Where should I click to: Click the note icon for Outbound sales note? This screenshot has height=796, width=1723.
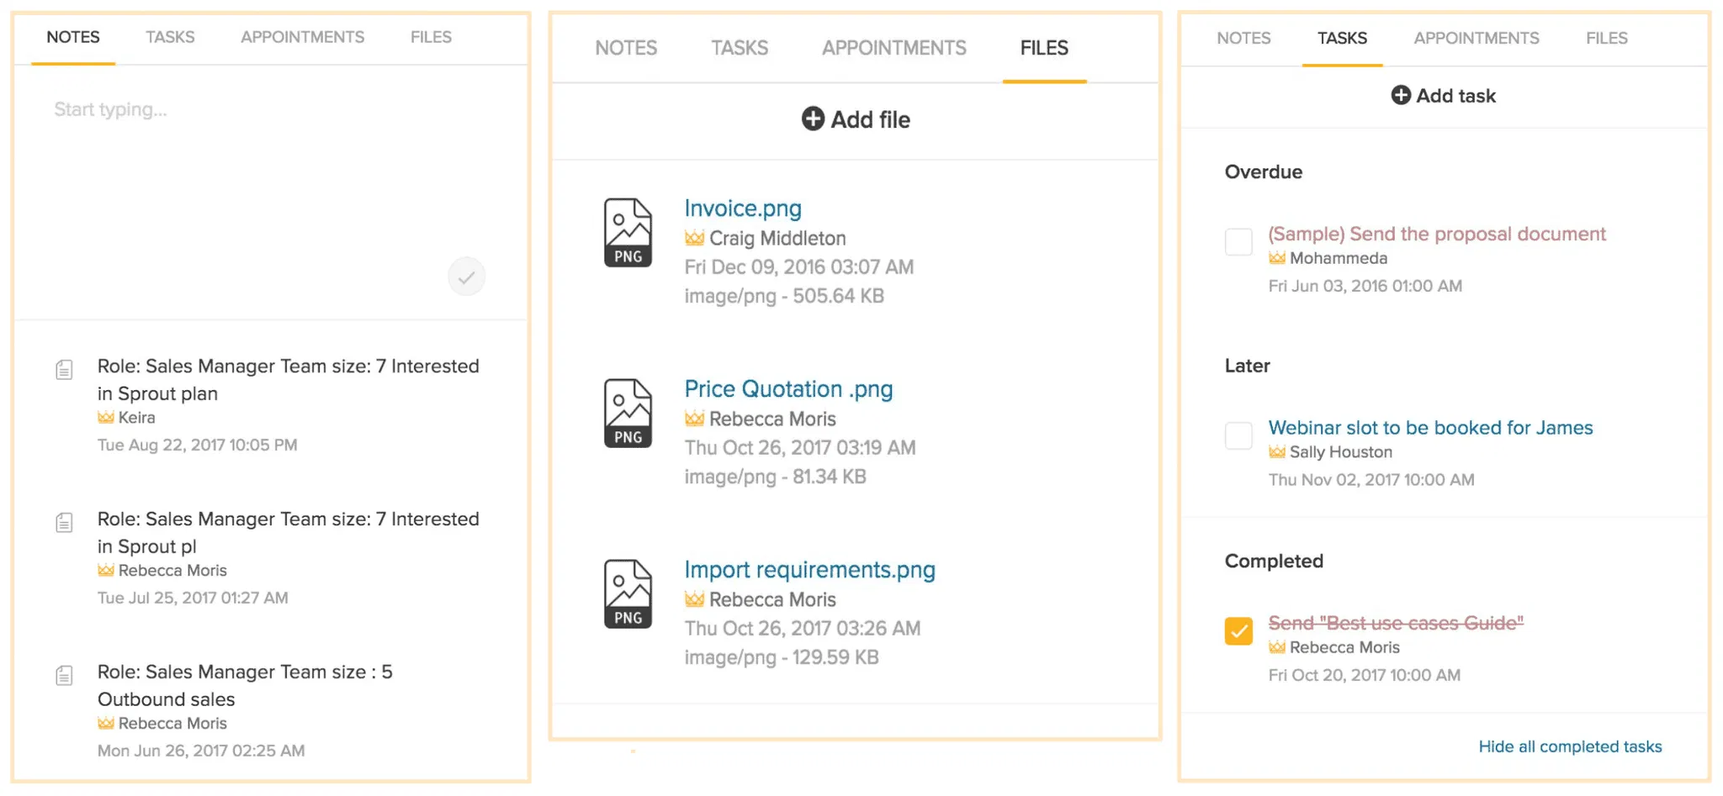pos(64,676)
